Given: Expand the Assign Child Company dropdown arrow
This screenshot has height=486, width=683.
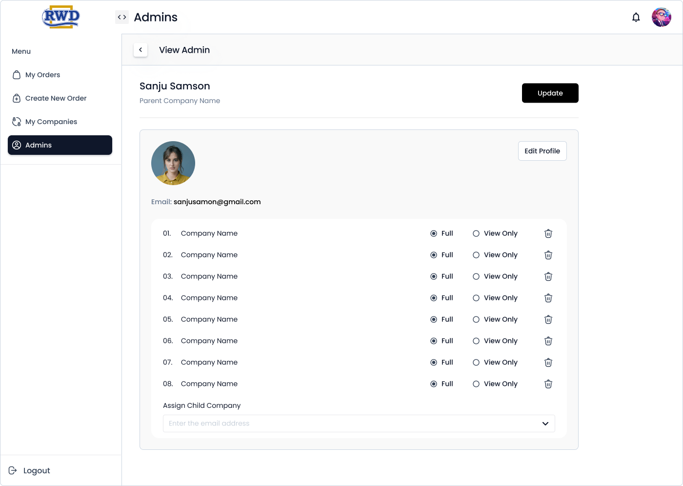Looking at the screenshot, I should [x=545, y=423].
